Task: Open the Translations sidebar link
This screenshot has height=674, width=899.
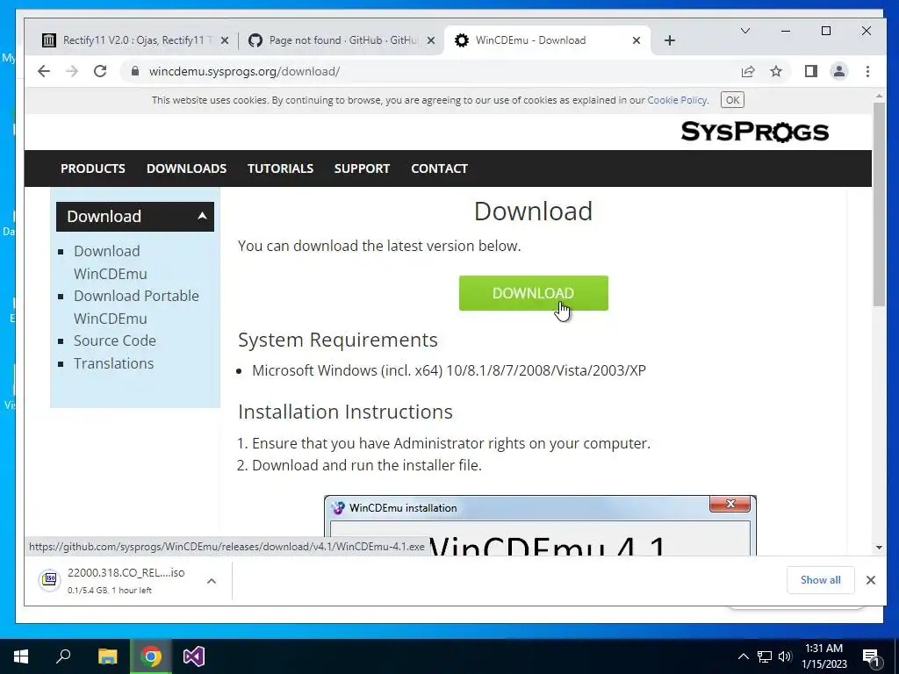Action: [113, 363]
